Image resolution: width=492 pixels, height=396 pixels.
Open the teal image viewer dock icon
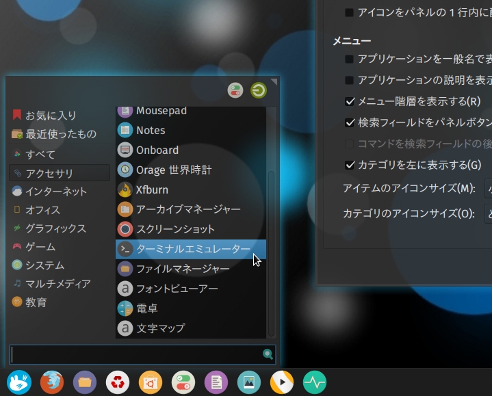pyautogui.click(x=249, y=382)
